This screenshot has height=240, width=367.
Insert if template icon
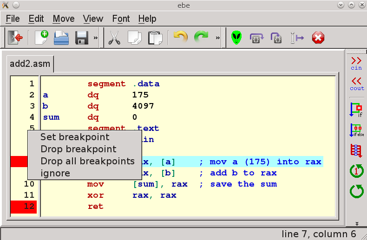[x=356, y=110]
